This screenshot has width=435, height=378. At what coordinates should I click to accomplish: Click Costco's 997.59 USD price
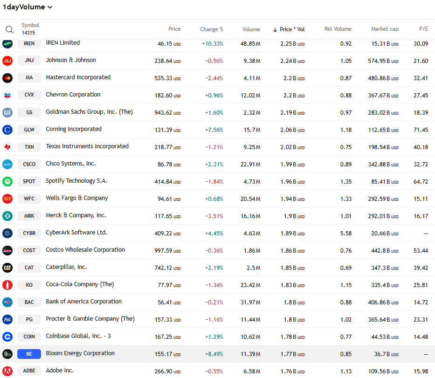[x=167, y=251]
